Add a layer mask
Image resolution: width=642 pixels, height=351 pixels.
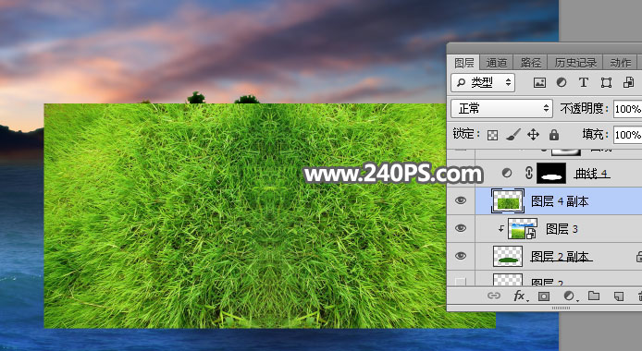(543, 297)
